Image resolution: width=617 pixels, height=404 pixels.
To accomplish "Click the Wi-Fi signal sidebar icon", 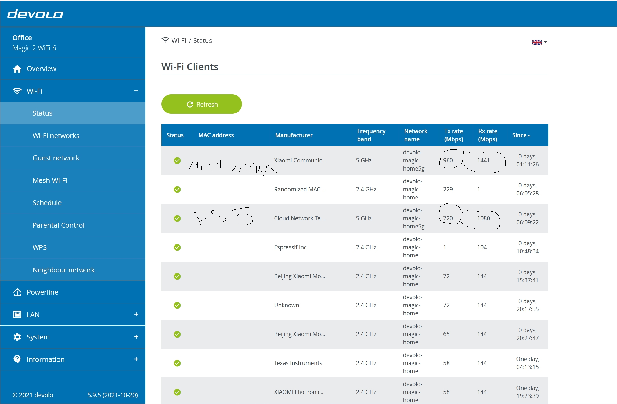I will [17, 91].
